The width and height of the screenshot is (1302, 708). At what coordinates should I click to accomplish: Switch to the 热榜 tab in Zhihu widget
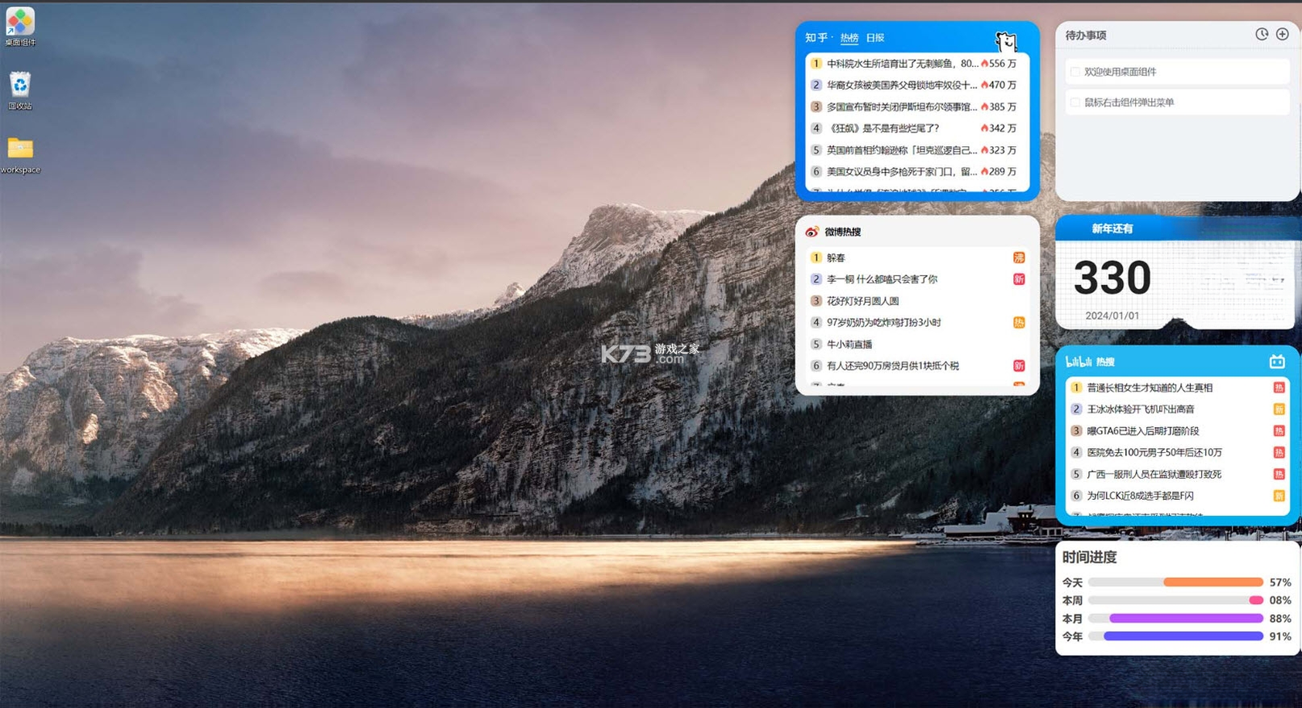coord(849,38)
